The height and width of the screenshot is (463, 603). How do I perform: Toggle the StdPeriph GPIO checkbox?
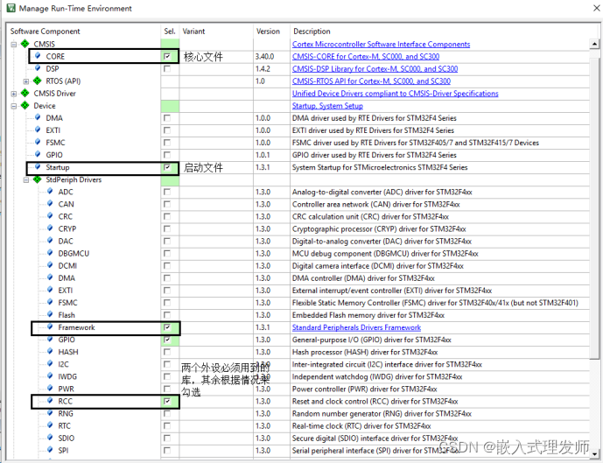click(167, 340)
